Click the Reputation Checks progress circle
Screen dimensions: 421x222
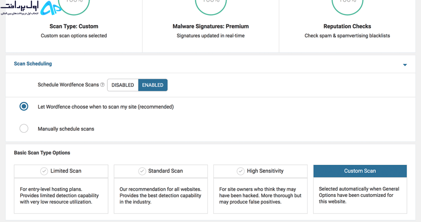coord(347,7)
